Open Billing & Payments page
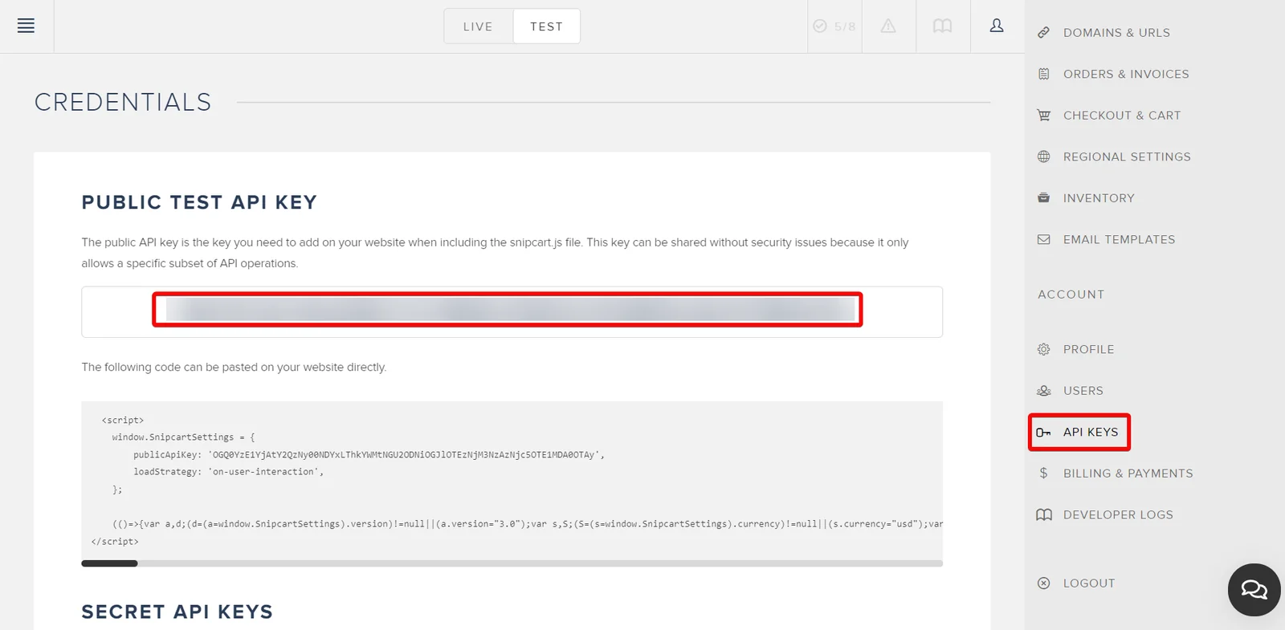 point(1127,474)
